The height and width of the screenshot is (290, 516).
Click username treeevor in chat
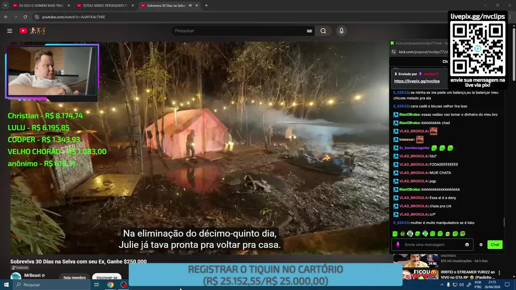point(406,140)
